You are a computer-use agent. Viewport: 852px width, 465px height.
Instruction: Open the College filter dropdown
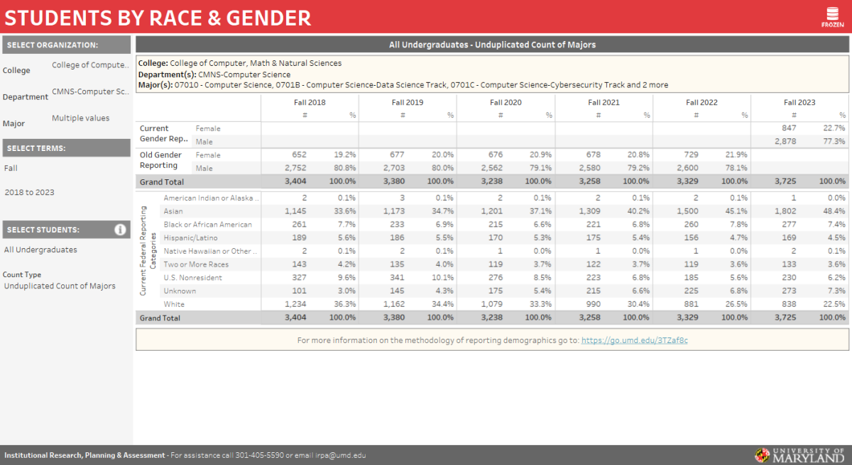tap(89, 65)
